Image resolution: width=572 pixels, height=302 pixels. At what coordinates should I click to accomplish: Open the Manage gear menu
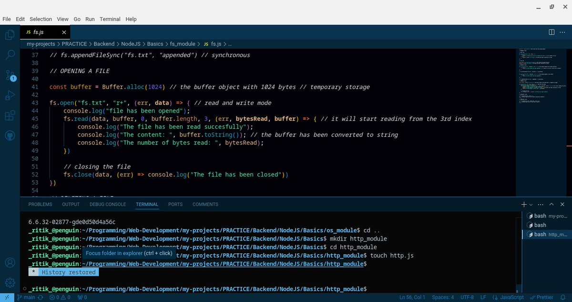coord(10,282)
